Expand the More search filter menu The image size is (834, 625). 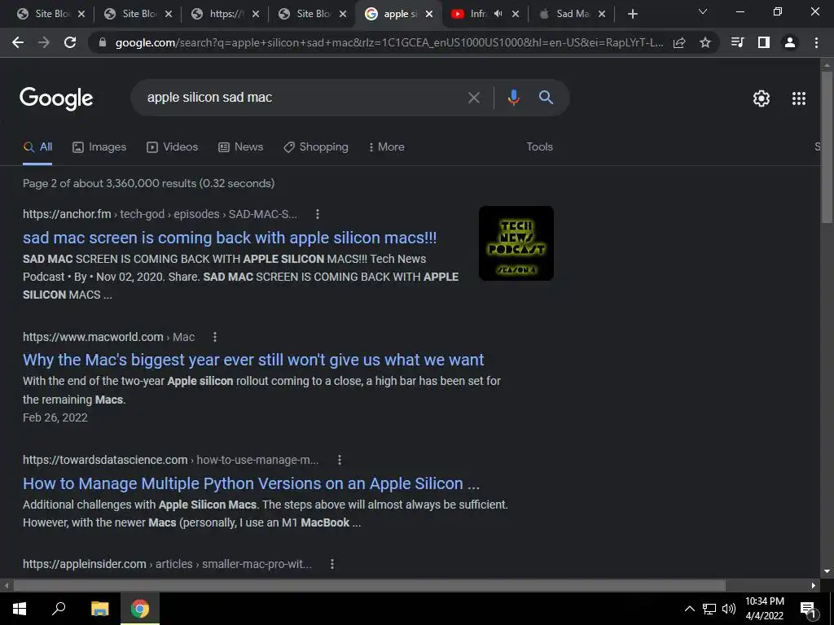[387, 146]
